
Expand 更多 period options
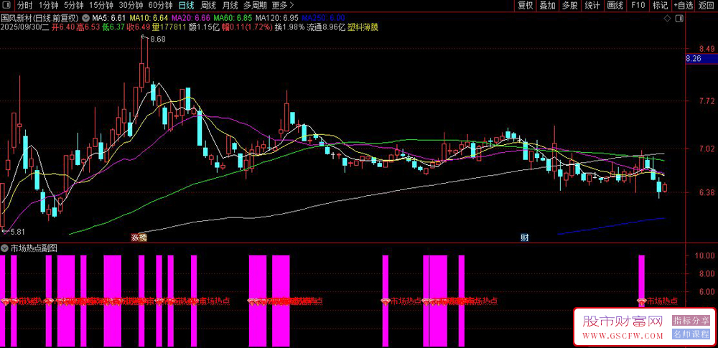click(282, 6)
